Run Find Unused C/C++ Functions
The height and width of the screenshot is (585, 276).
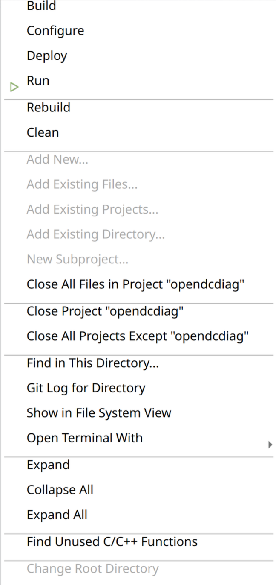click(x=112, y=542)
